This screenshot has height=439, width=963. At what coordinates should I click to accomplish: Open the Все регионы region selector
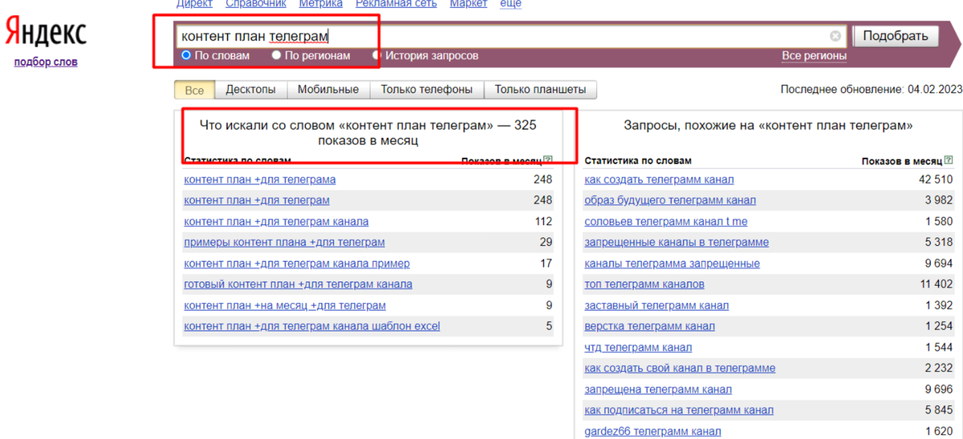814,56
